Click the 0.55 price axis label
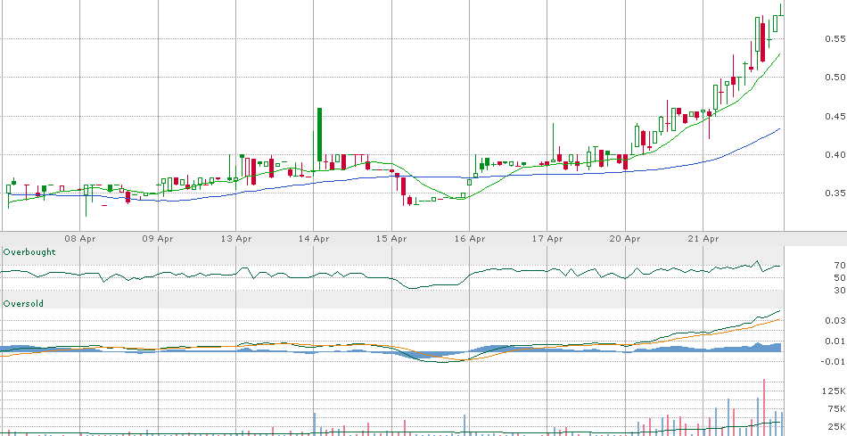The image size is (847, 436). pos(835,39)
